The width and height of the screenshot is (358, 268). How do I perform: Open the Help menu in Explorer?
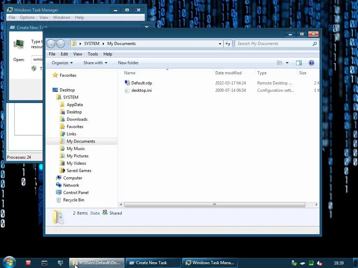108,54
